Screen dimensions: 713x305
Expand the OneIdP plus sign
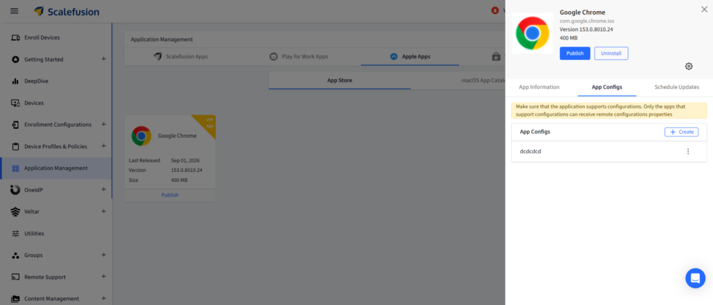point(103,189)
